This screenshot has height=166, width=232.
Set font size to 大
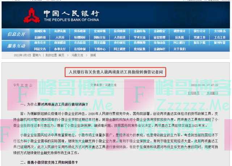(22, 85)
